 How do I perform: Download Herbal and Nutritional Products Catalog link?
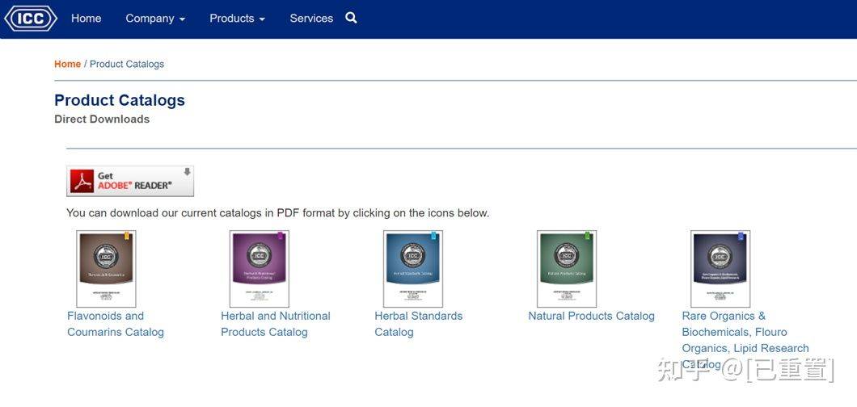[x=276, y=324]
